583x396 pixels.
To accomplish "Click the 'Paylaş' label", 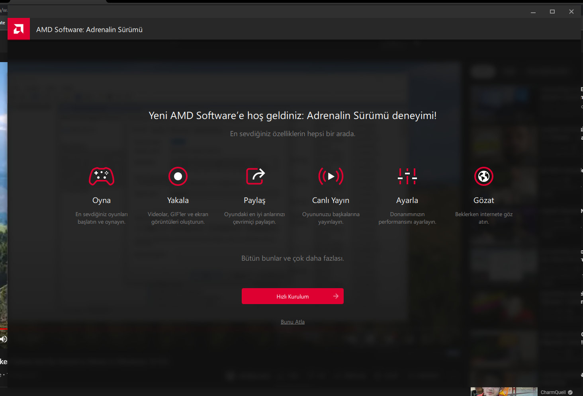I will pyautogui.click(x=254, y=201).
